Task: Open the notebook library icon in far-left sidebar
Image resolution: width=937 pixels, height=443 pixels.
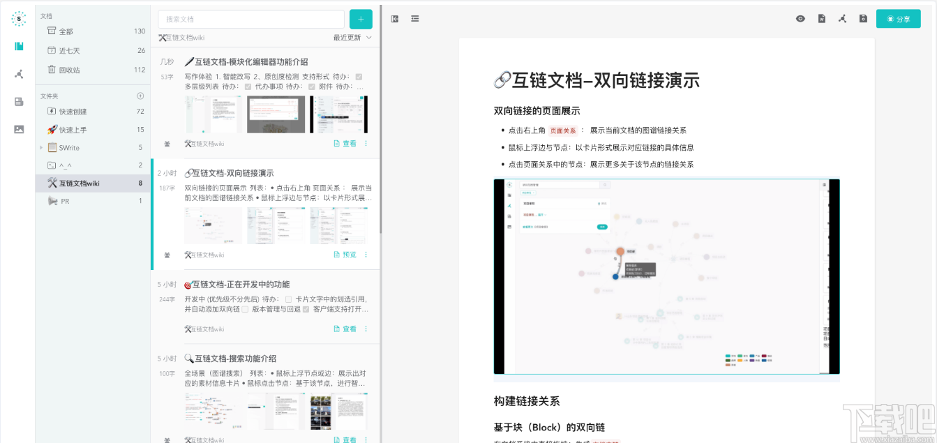Action: [18, 46]
